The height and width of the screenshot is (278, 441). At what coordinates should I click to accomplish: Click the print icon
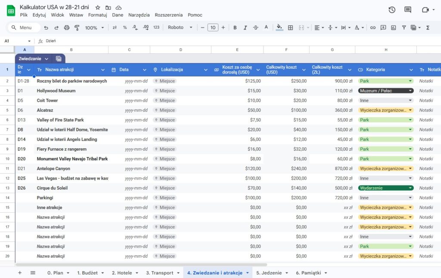(67, 27)
